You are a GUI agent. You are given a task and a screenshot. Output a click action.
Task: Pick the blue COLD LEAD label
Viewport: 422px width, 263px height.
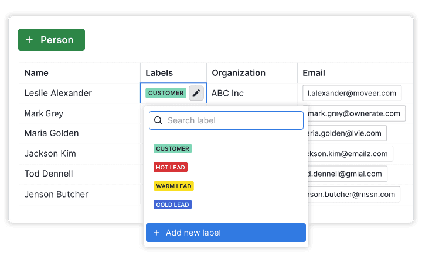pos(172,205)
